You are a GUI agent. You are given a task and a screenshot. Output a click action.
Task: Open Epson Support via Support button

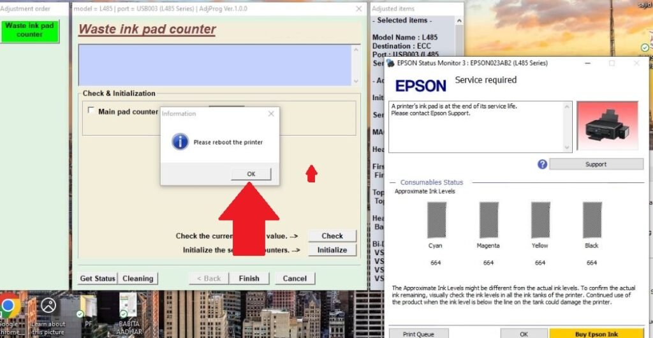coord(596,165)
